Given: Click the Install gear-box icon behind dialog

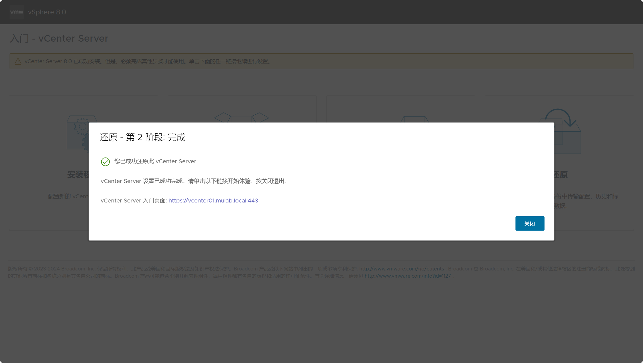Looking at the screenshot, I should pyautogui.click(x=78, y=132).
